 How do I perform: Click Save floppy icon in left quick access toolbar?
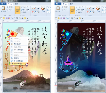[x=7, y=18]
